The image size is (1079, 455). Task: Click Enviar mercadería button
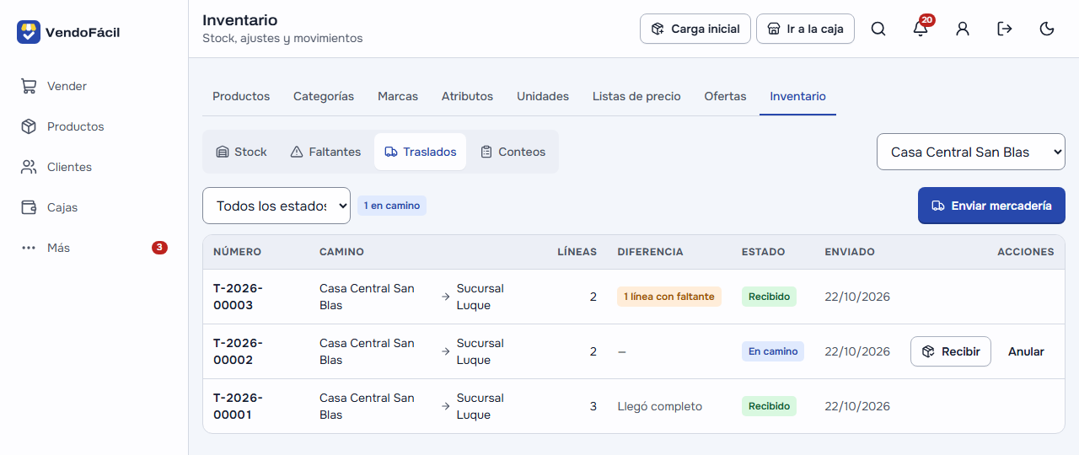[991, 206]
